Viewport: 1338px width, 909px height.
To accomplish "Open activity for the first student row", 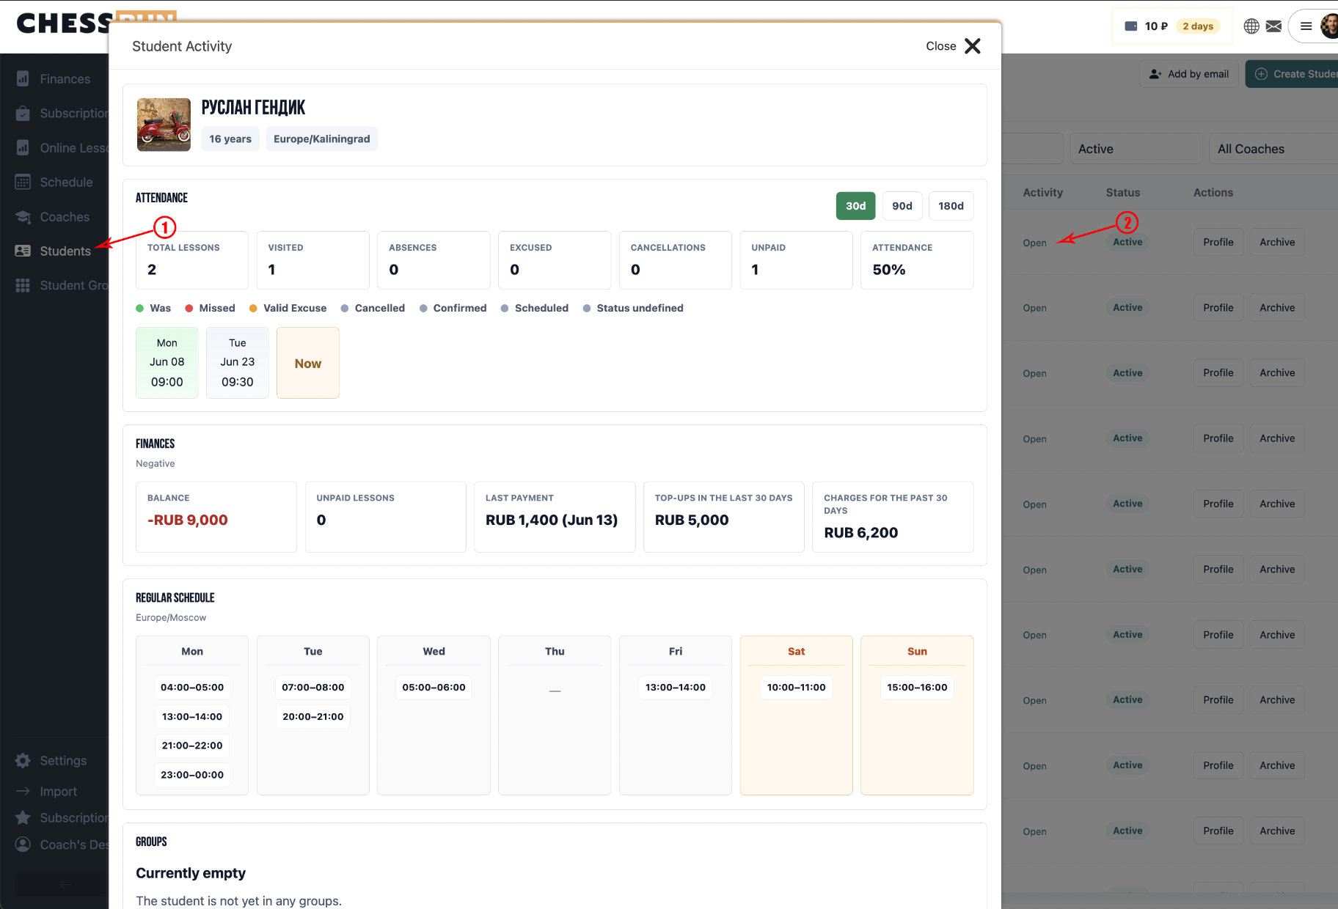I will (1034, 243).
